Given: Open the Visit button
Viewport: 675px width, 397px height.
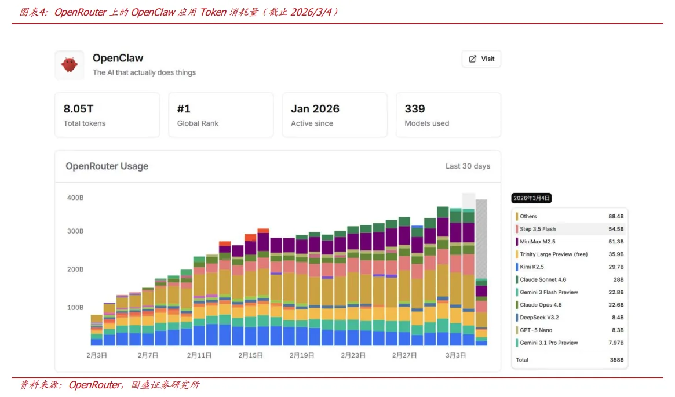Looking at the screenshot, I should pos(481,59).
